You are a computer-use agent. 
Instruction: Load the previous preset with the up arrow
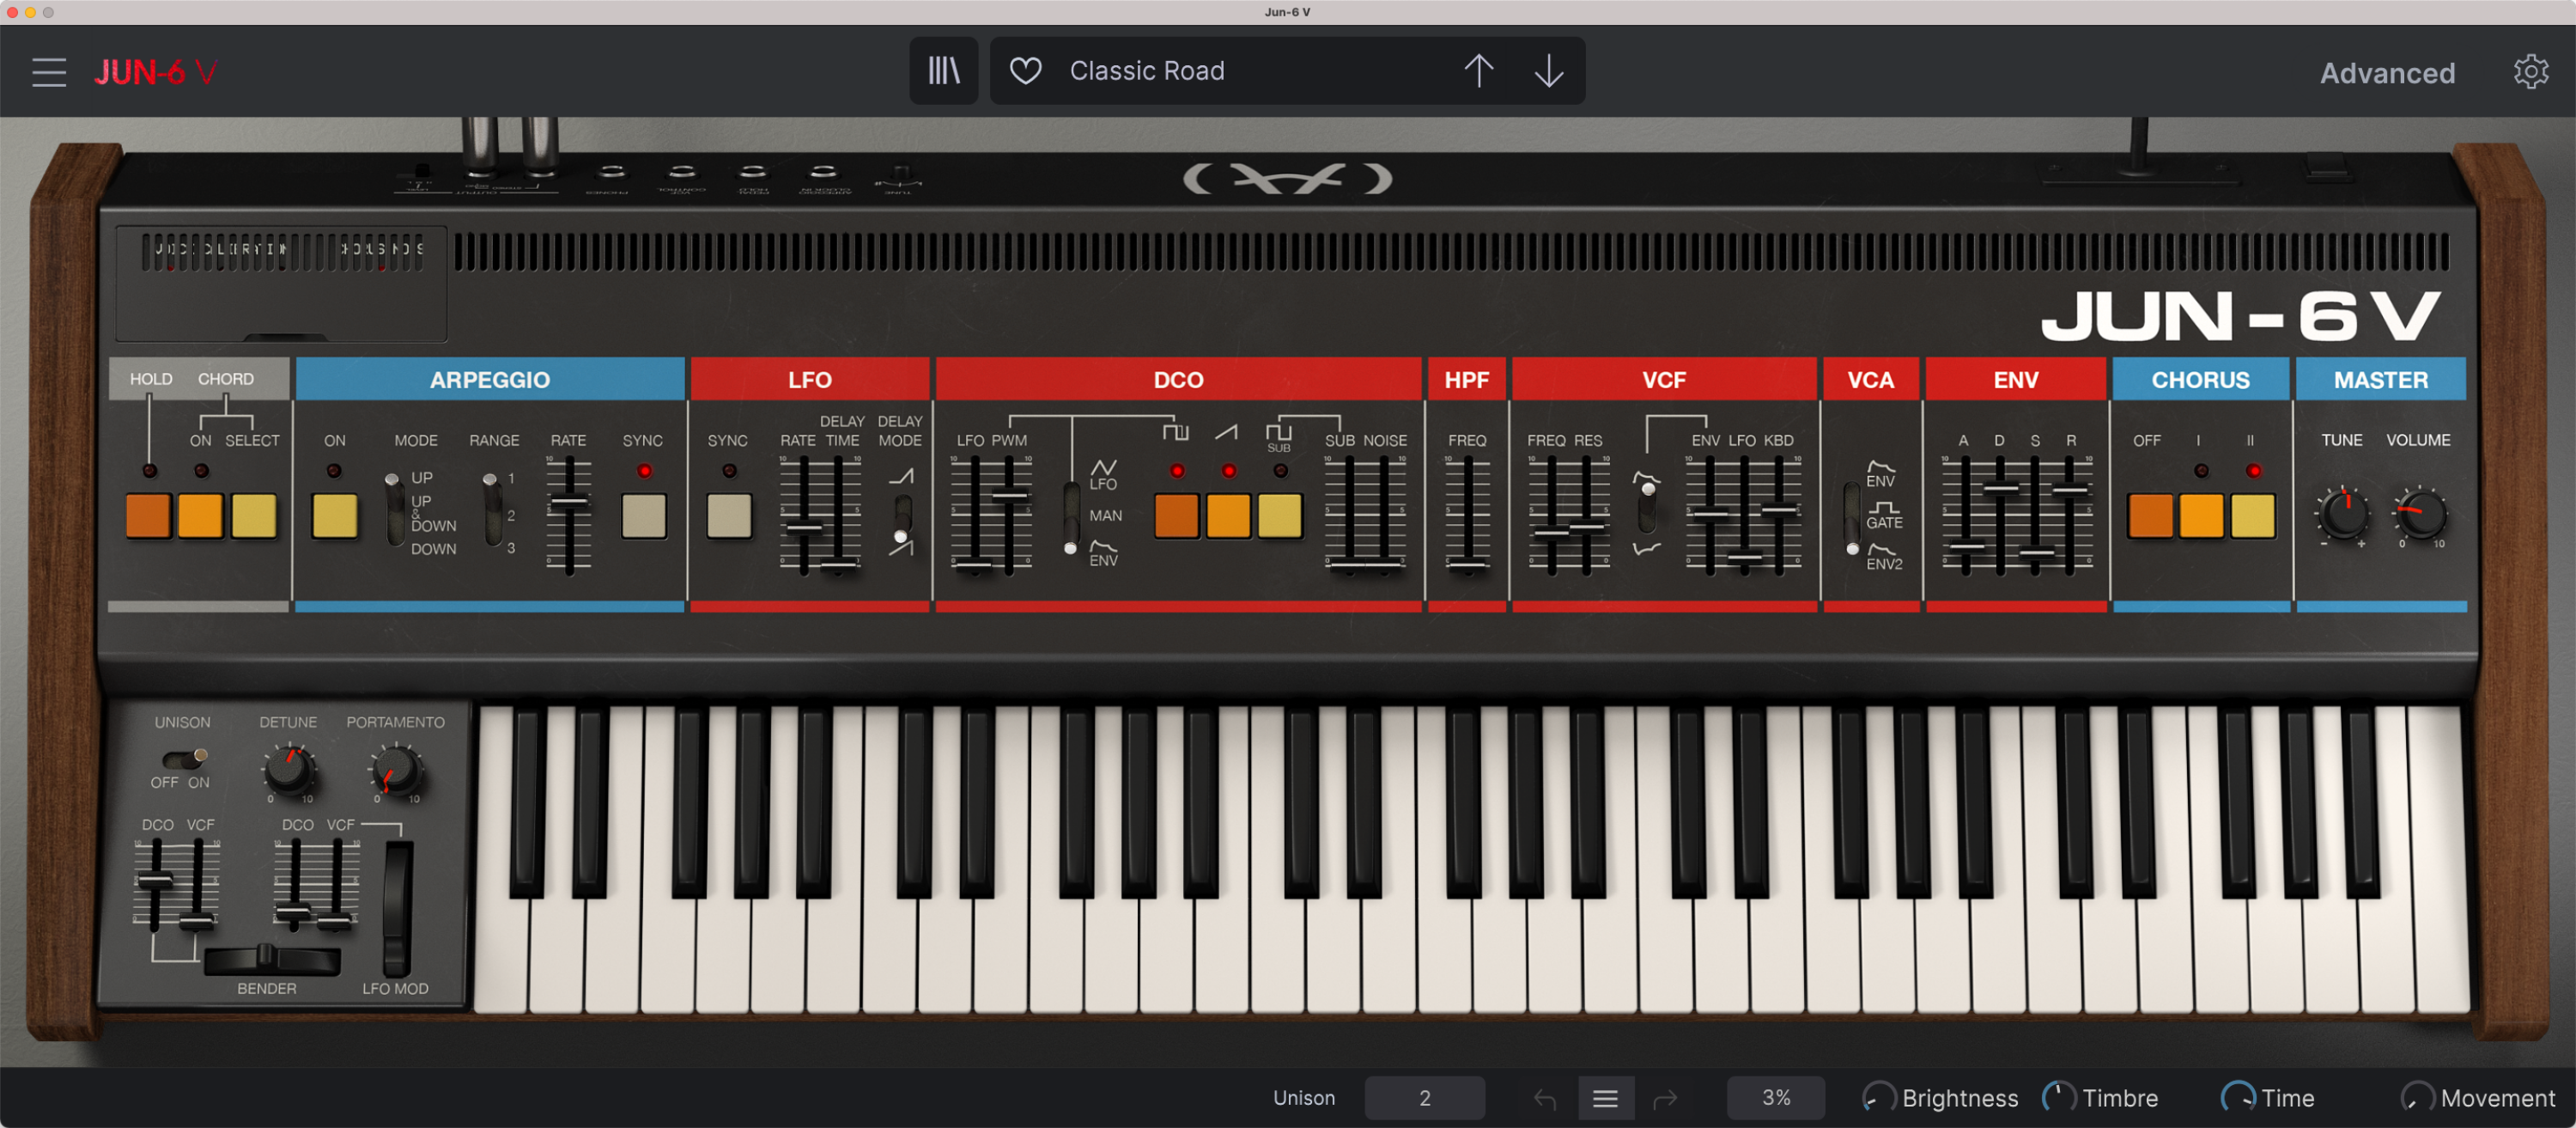point(1479,70)
